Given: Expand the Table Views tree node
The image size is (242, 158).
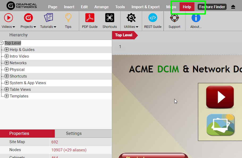Looking at the screenshot, I should coord(7,89).
